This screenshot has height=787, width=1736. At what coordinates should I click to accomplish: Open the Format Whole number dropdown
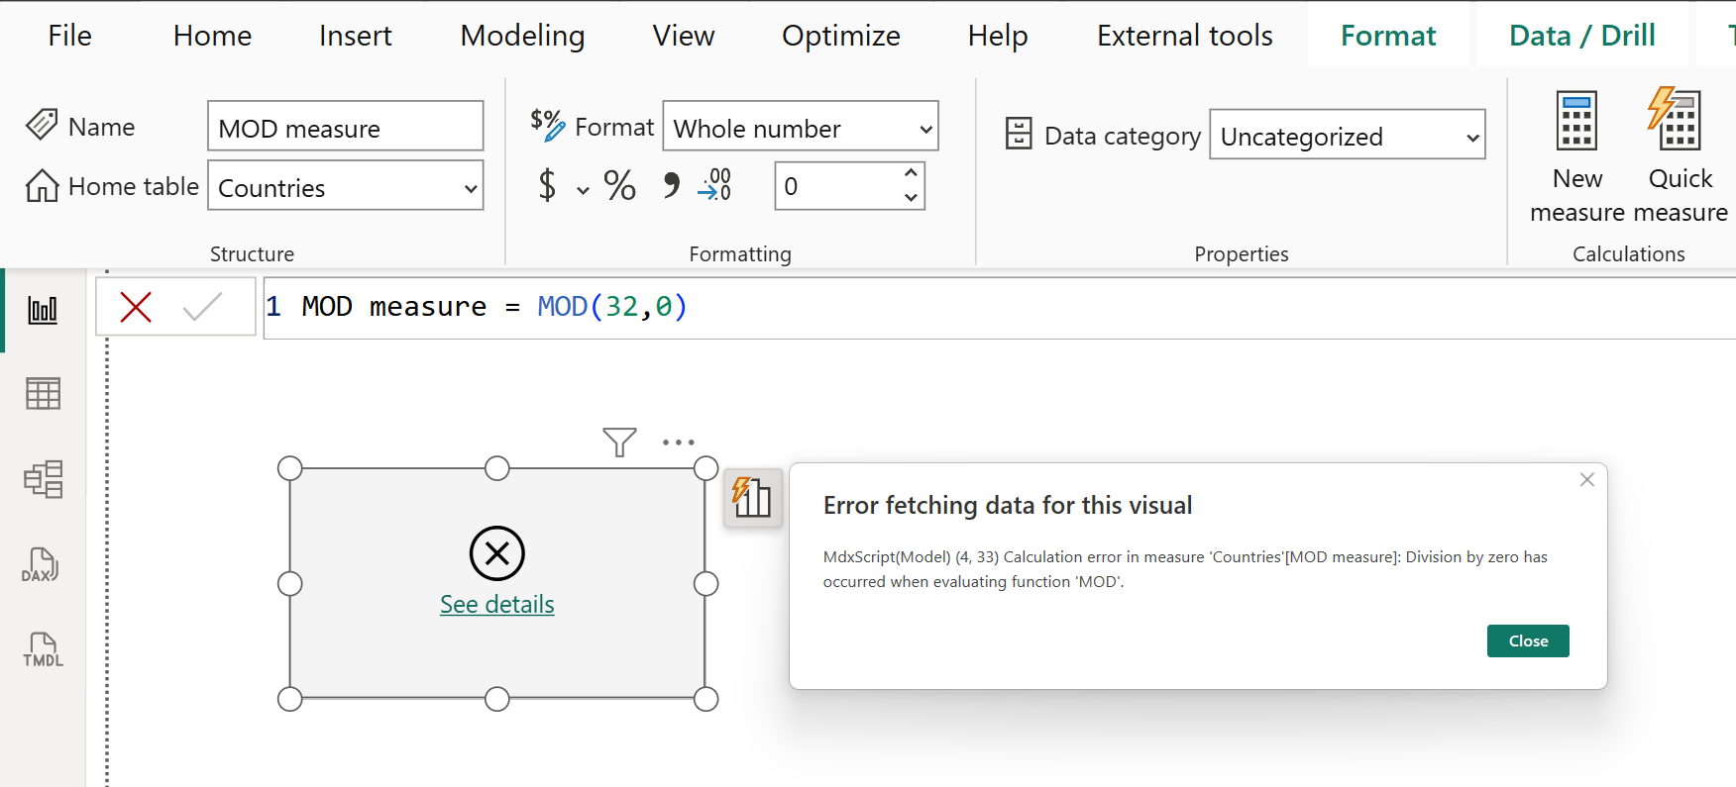click(x=925, y=129)
